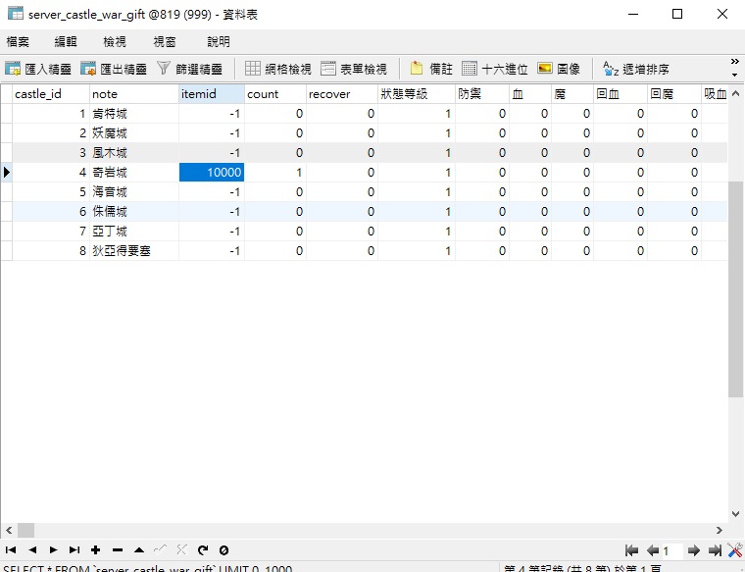This screenshot has width=745, height=572.
Task: Go to next record arrow
Action: (53, 550)
